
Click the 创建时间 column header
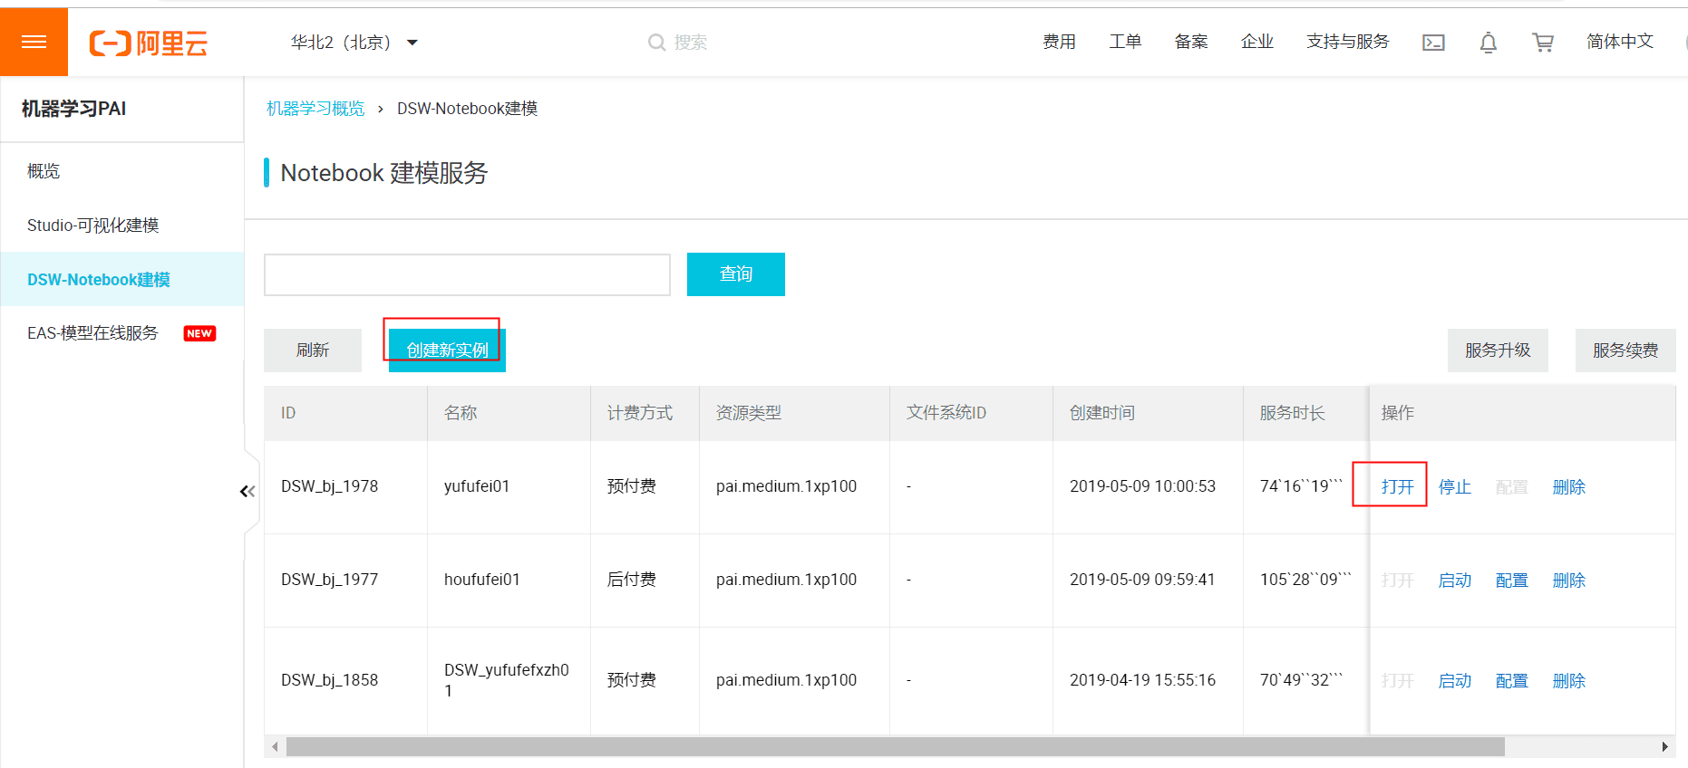(1102, 413)
